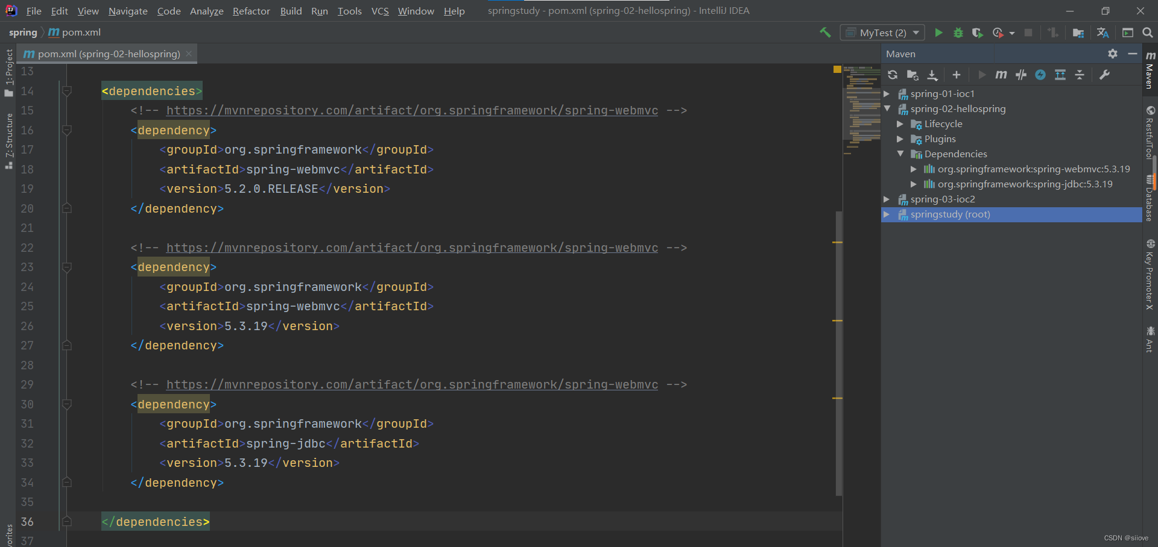1158x547 pixels.
Task: Select springstudy (root) Maven project
Action: click(1011, 214)
